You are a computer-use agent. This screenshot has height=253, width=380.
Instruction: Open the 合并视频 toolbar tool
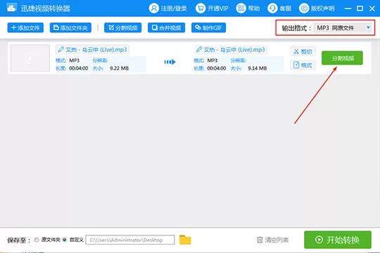coord(166,27)
